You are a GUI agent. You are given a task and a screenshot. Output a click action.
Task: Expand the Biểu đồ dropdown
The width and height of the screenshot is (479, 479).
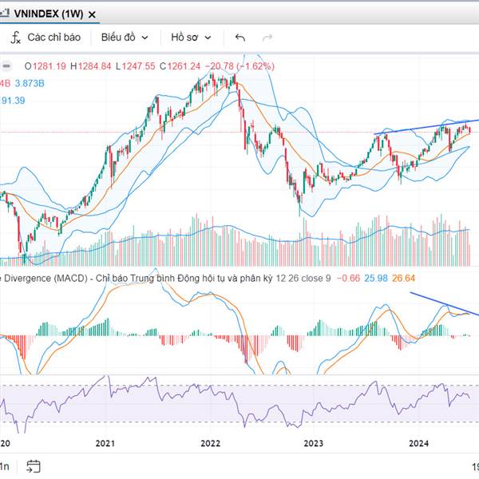tap(125, 38)
